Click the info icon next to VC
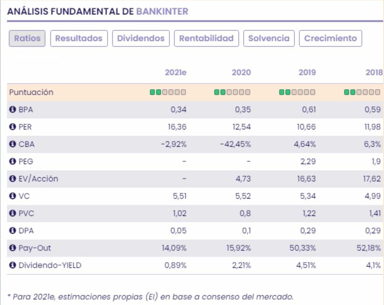Viewport: 384px width, 305px height. pyautogui.click(x=12, y=196)
